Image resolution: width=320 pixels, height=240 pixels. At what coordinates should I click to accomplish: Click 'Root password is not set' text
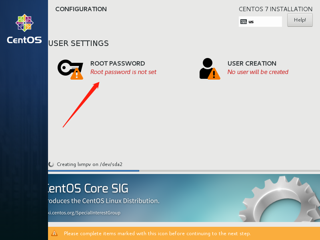(123, 72)
